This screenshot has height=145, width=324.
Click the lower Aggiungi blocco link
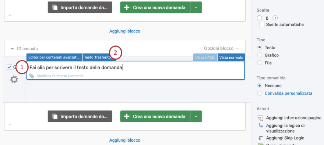pyautogui.click(x=125, y=140)
